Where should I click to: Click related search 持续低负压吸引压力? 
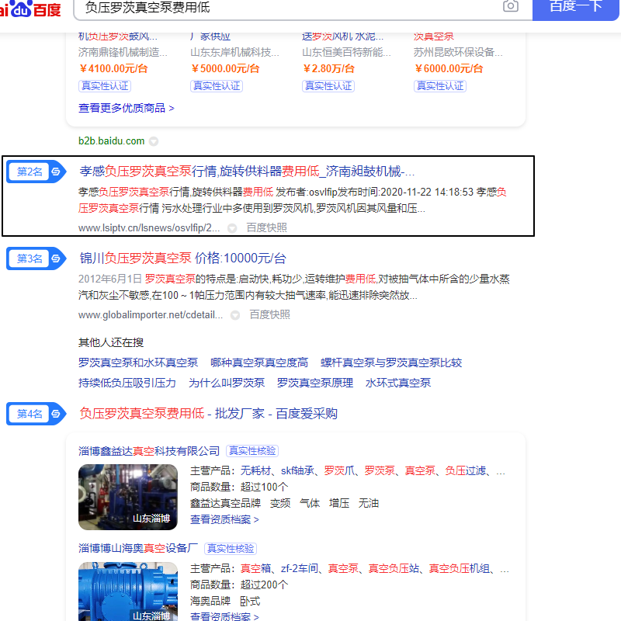[x=127, y=383]
